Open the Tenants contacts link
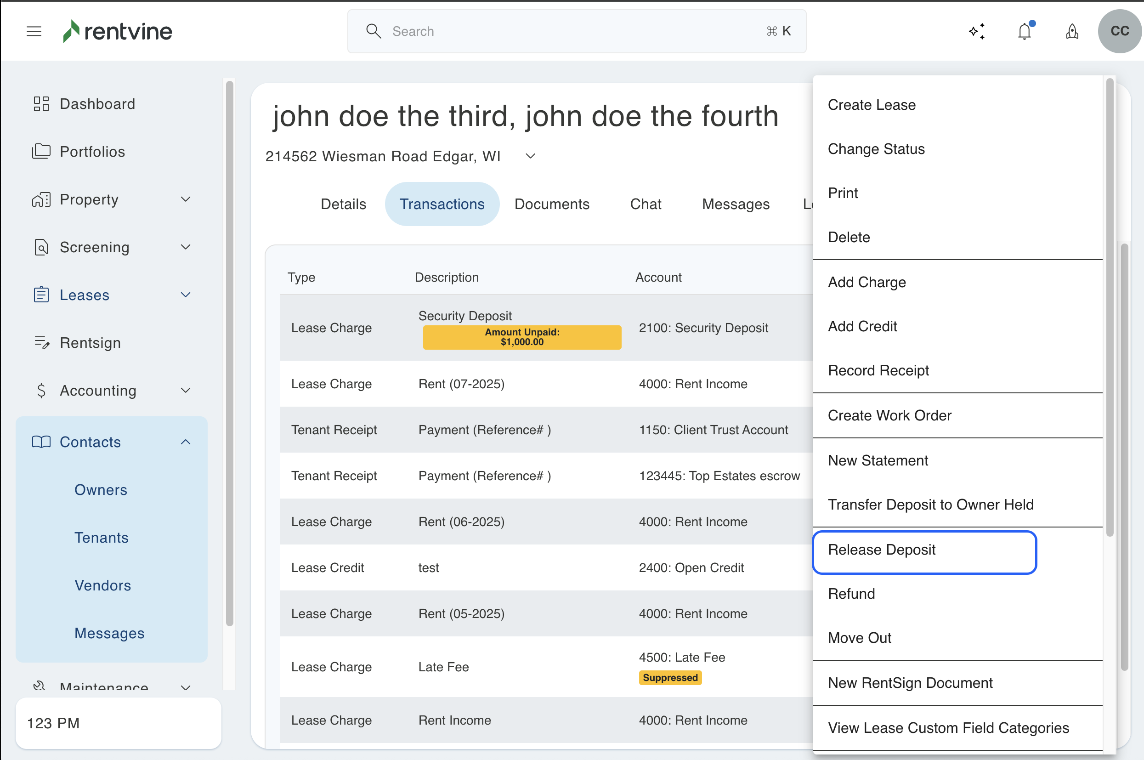Screen dimensions: 1144x760 [101, 538]
